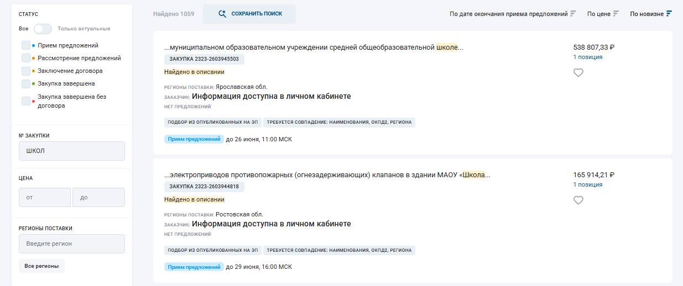Click the magnifier icon in Сохранить поиск
683x286 pixels.
coord(222,14)
